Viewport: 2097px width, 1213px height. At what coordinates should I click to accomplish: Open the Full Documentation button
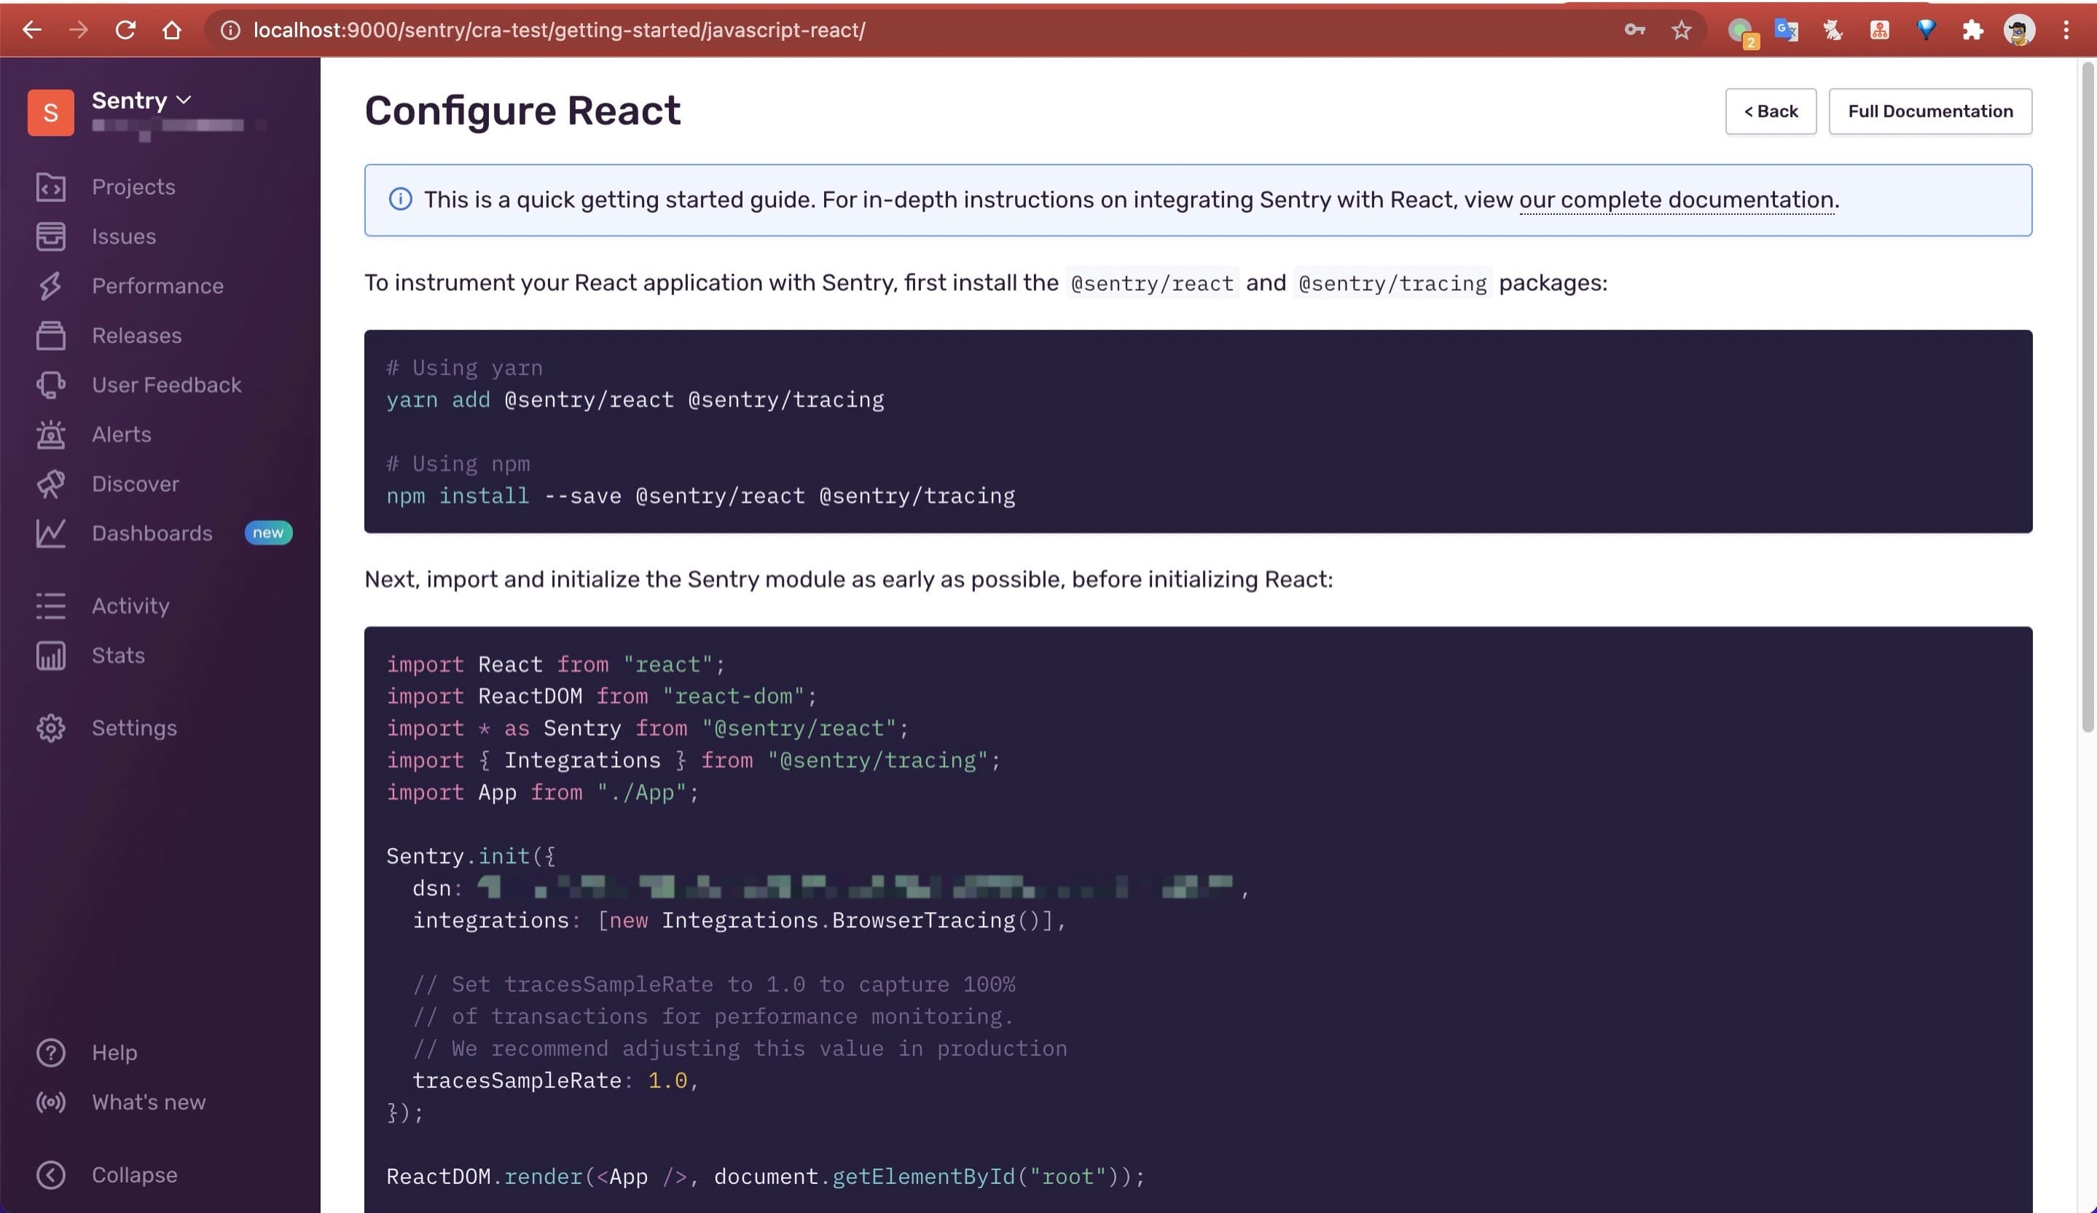coord(1929,111)
